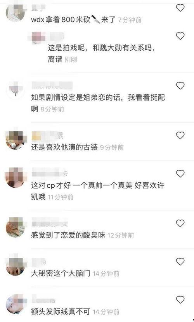
Task: Open avatar next to 大脑门 comment
Action: pos(16,265)
